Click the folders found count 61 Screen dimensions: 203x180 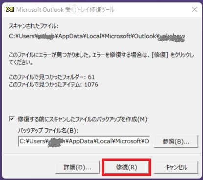pos(91,77)
